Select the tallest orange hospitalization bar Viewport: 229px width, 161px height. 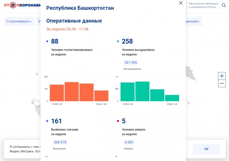pos(72,92)
